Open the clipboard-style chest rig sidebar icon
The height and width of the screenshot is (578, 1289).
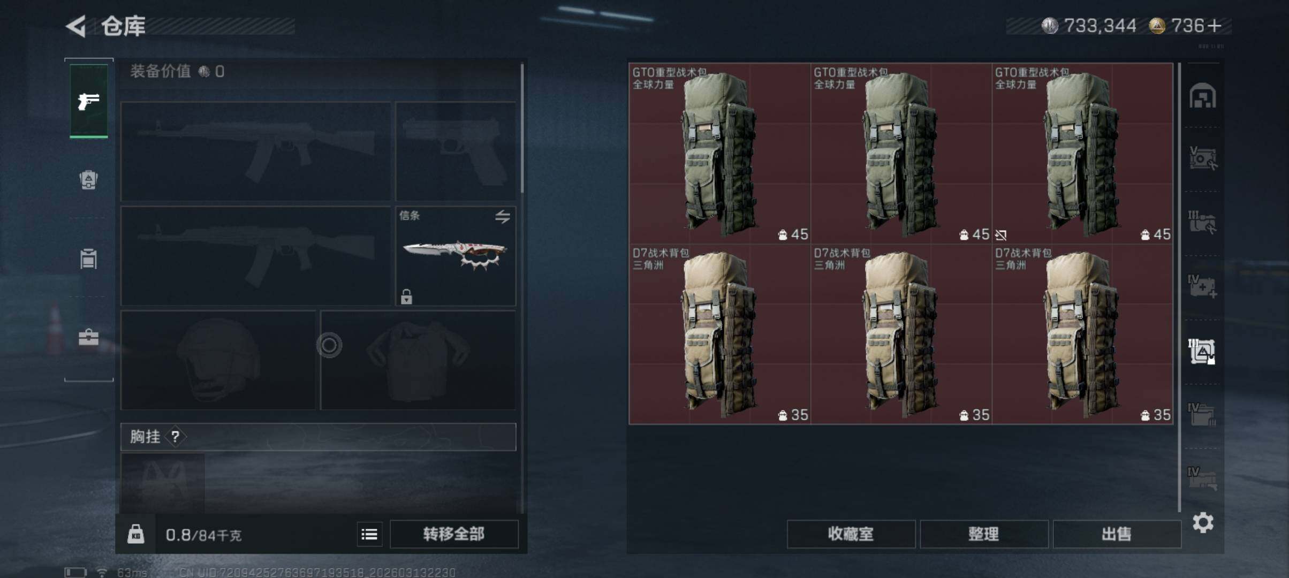pyautogui.click(x=88, y=258)
